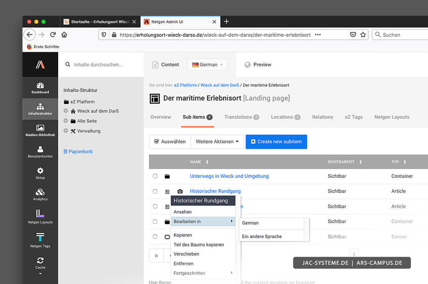Viewport: 428px width, 284px height.
Task: Bookmark this page with the star icon
Action: [x=363, y=34]
